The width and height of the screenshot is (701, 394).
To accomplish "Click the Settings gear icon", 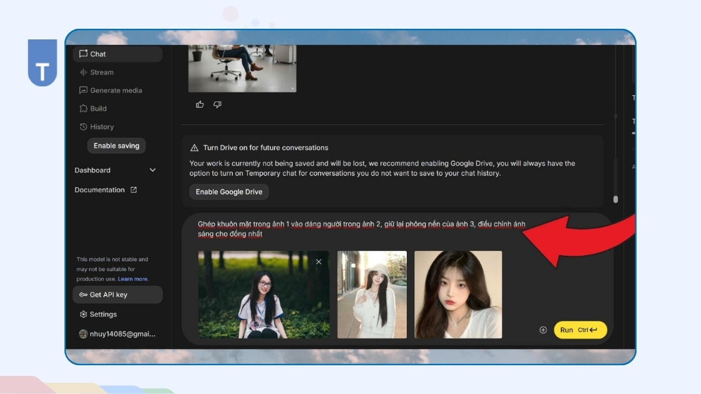I will tap(83, 315).
